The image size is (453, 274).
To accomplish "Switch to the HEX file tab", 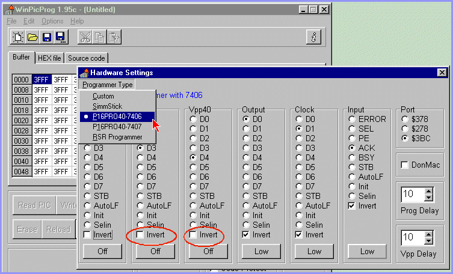I will coord(49,58).
